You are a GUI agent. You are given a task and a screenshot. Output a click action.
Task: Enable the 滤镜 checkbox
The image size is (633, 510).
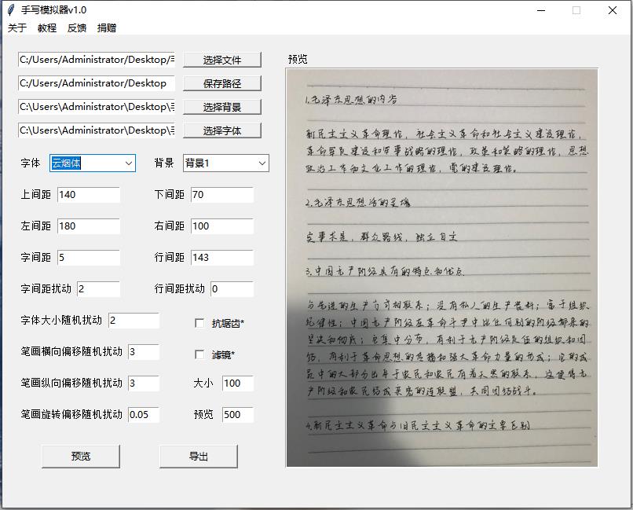200,354
